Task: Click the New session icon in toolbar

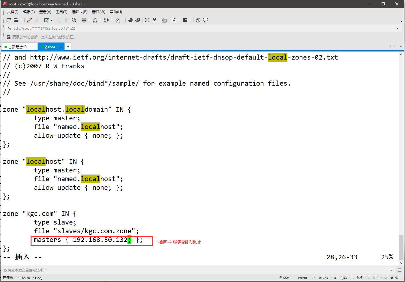Action: [x=9, y=20]
